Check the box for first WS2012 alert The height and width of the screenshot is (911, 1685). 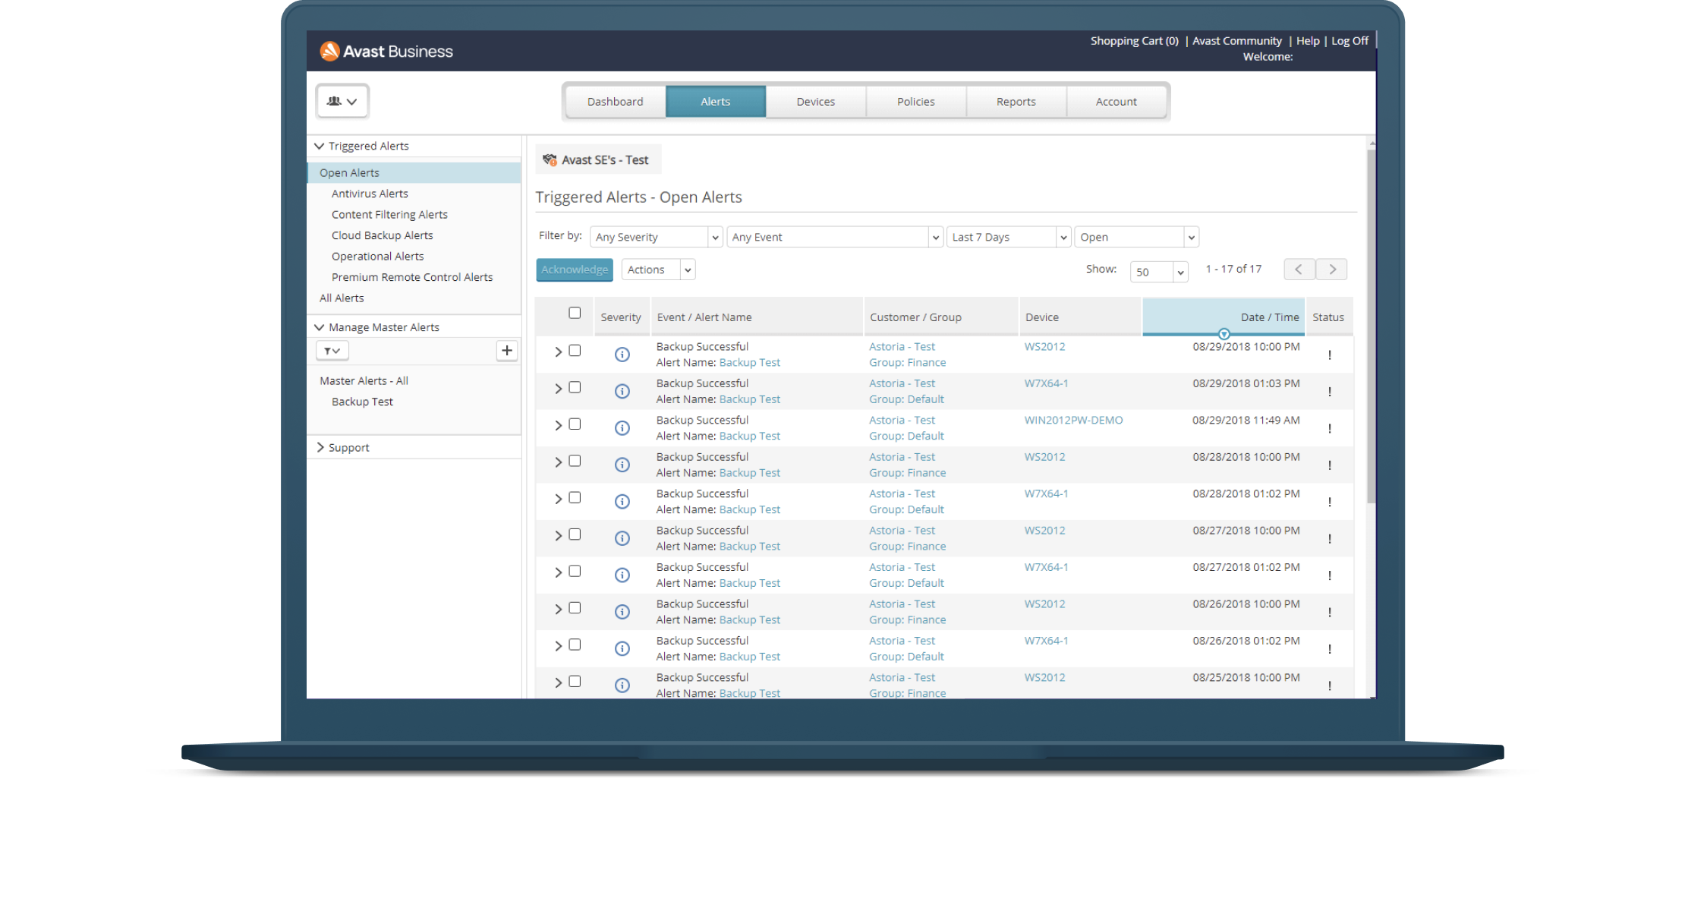(x=575, y=351)
